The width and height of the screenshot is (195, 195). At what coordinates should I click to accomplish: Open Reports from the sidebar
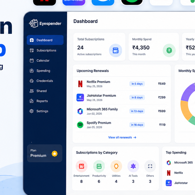pyautogui.click(x=45, y=101)
